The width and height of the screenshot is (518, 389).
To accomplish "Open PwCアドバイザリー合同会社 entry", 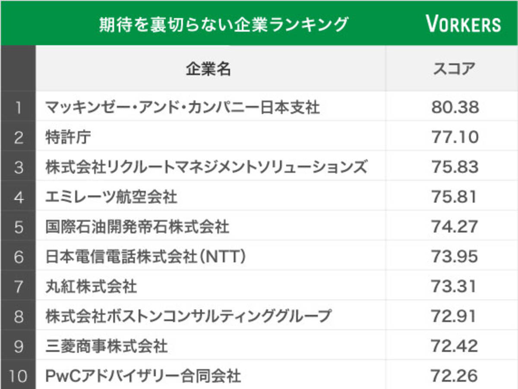I will pos(143,376).
